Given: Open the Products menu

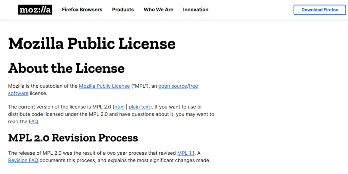Looking at the screenshot, I should 123,10.
